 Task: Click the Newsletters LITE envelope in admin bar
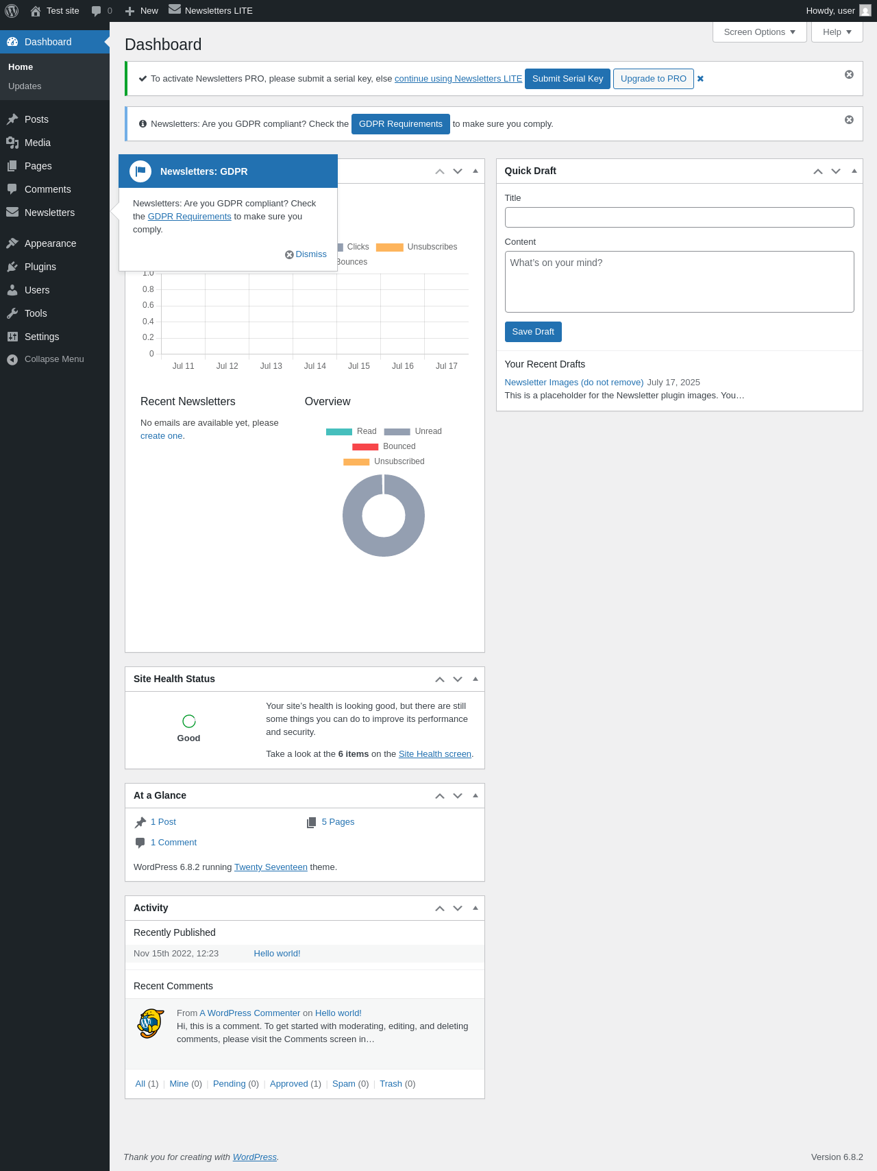pos(175,10)
